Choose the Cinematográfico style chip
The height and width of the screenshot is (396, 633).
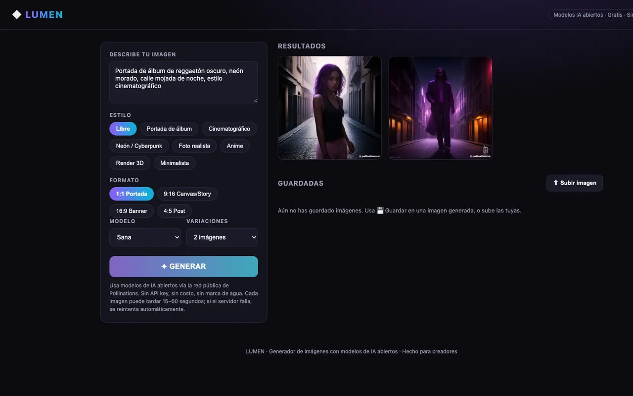[229, 129]
